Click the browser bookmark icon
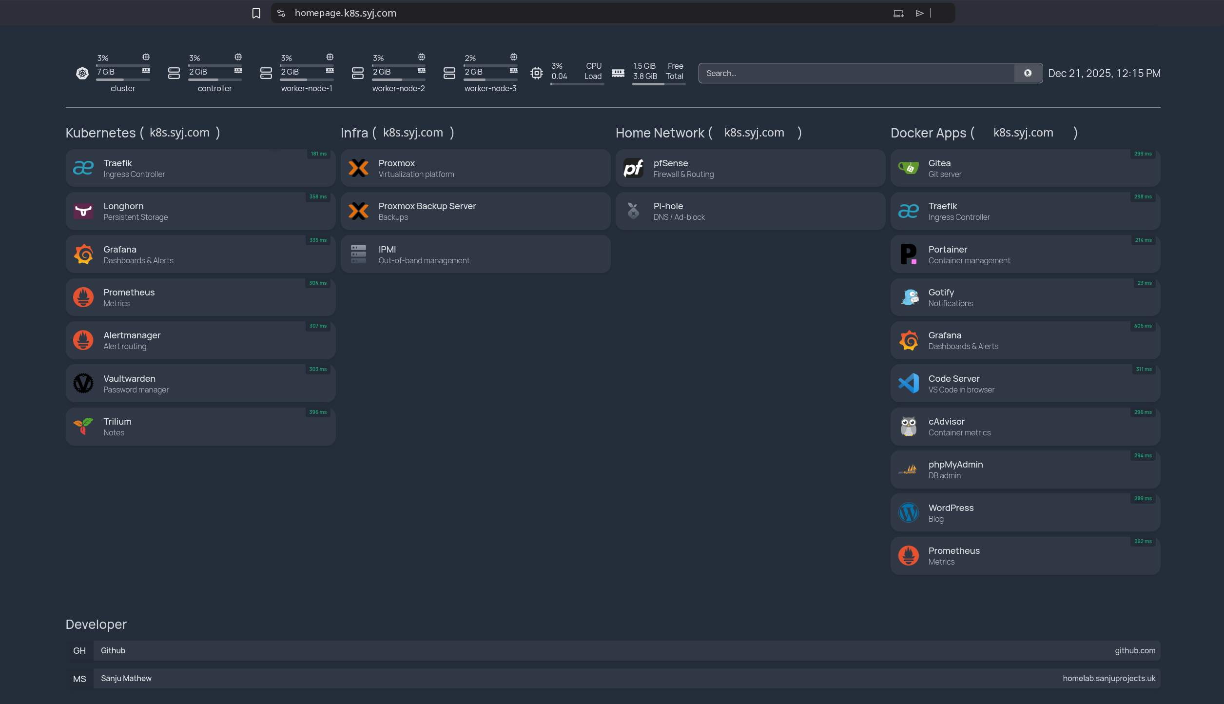The width and height of the screenshot is (1224, 704). click(256, 13)
